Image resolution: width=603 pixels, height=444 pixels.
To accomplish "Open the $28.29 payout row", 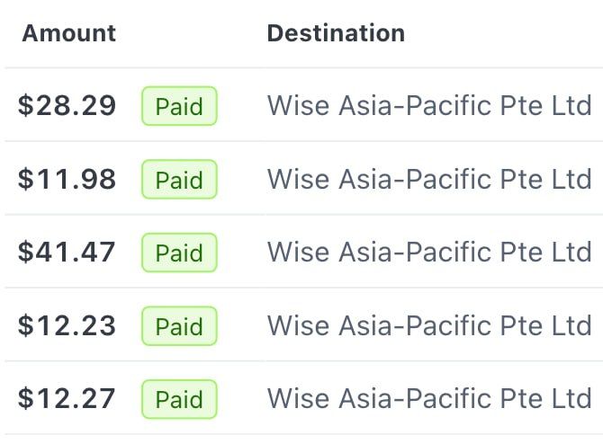I will tap(67, 106).
